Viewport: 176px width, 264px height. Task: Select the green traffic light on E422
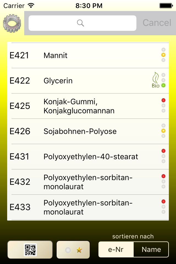click(x=164, y=86)
